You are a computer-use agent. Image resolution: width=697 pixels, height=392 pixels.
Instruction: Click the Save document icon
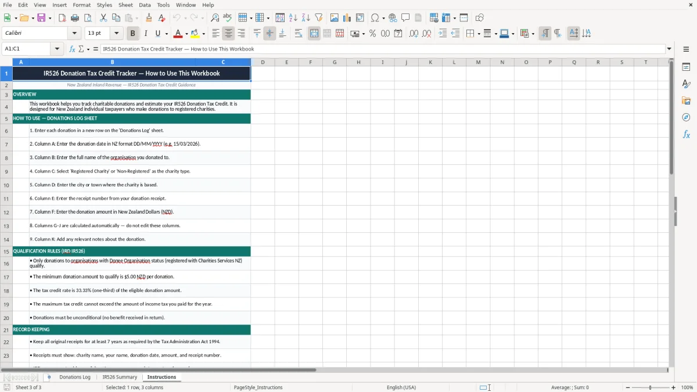click(x=41, y=18)
